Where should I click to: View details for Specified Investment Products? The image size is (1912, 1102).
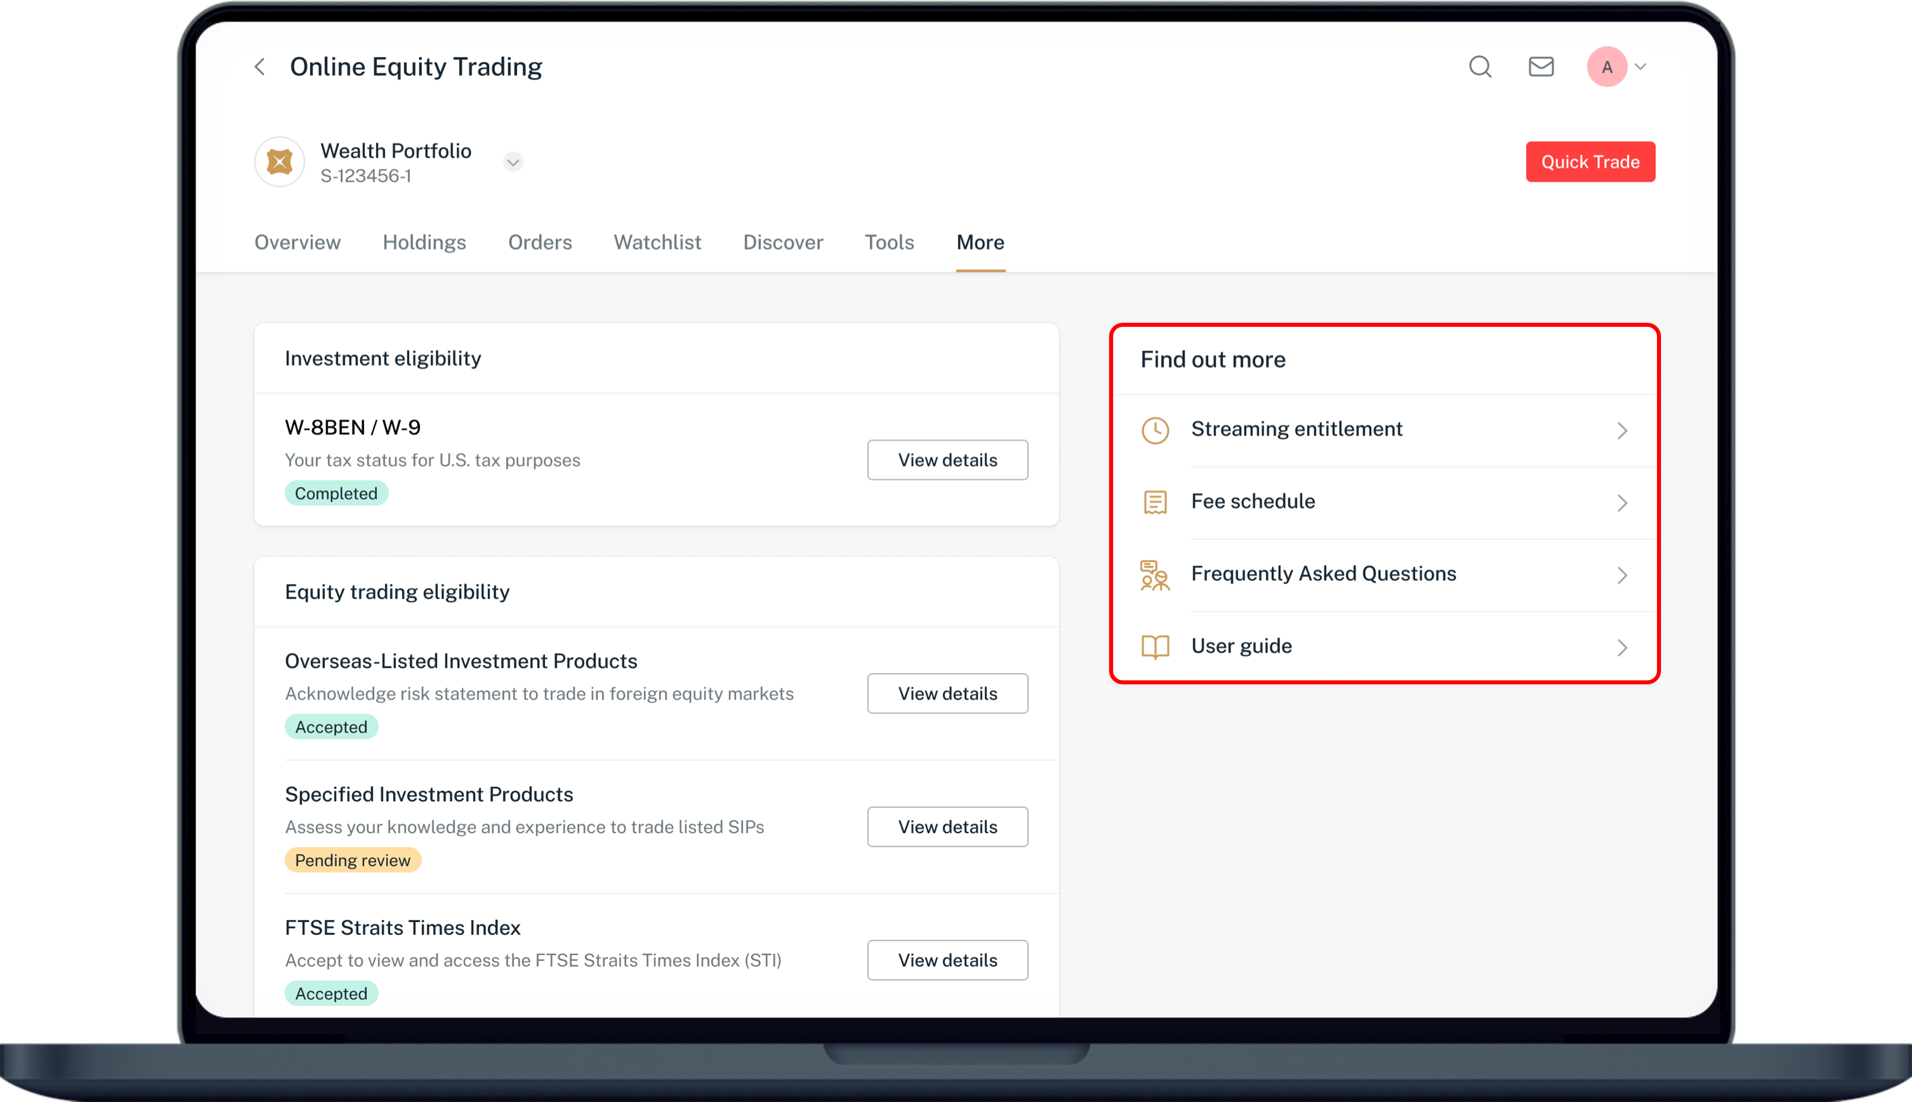pos(947,826)
